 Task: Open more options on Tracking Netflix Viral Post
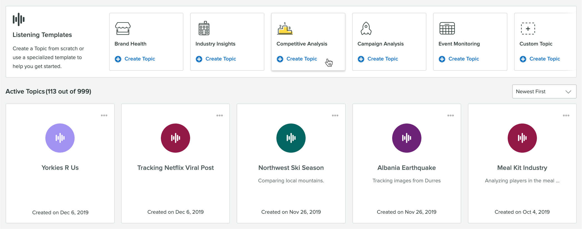click(x=220, y=115)
